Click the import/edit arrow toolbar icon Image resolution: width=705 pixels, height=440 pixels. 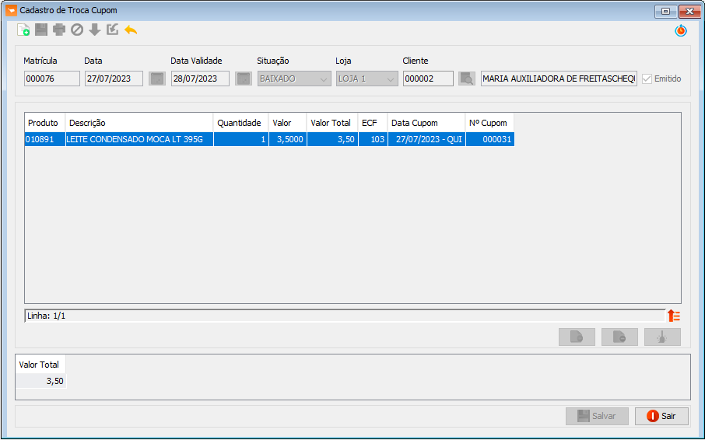point(112,30)
